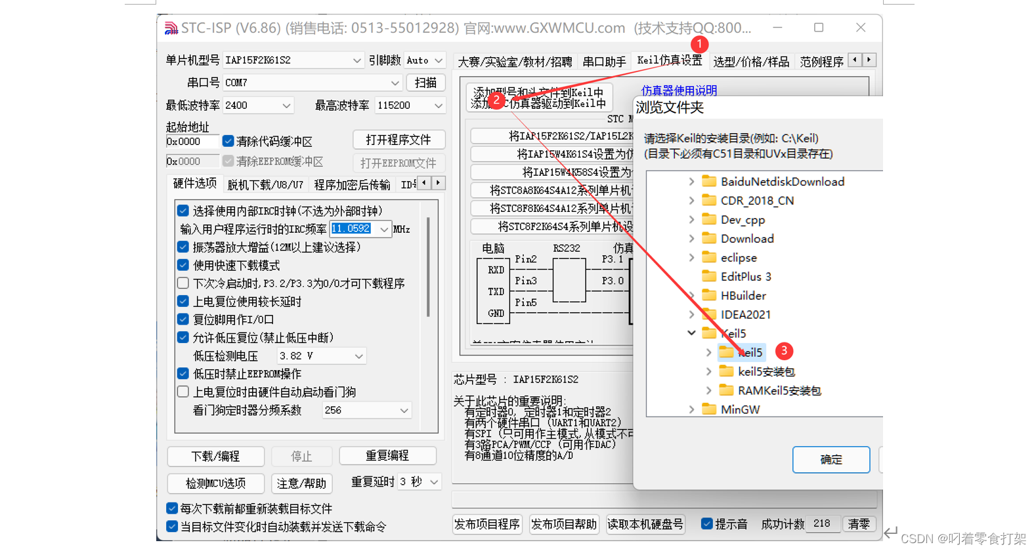Click the EditPlus 3 folder icon

709,276
